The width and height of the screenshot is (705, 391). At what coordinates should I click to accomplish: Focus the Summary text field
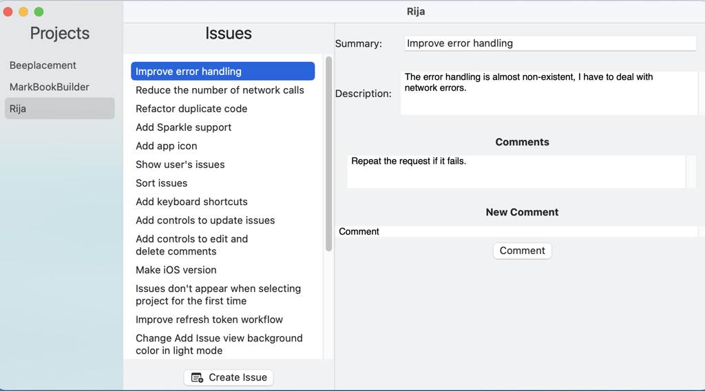pyautogui.click(x=550, y=43)
